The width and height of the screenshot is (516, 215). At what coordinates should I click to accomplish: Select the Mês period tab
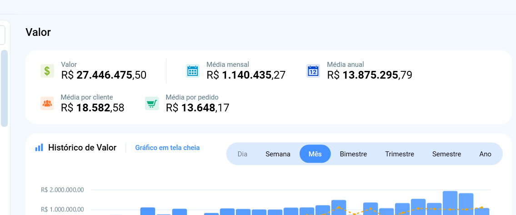pos(315,154)
